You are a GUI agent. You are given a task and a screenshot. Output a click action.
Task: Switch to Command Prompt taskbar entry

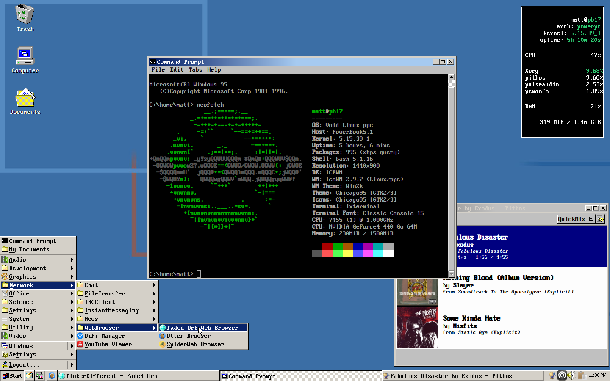pos(301,376)
